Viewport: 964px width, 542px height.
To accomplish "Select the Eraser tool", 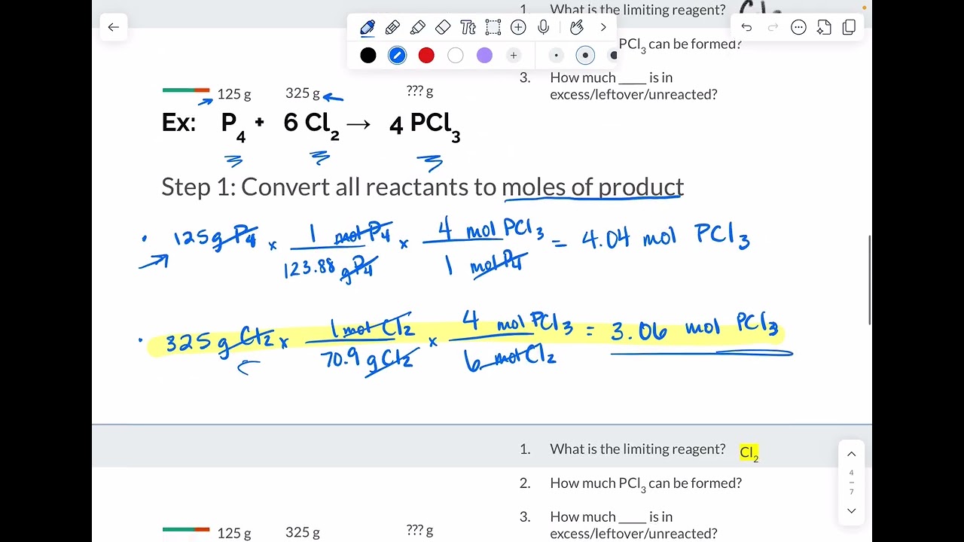I will (x=443, y=28).
